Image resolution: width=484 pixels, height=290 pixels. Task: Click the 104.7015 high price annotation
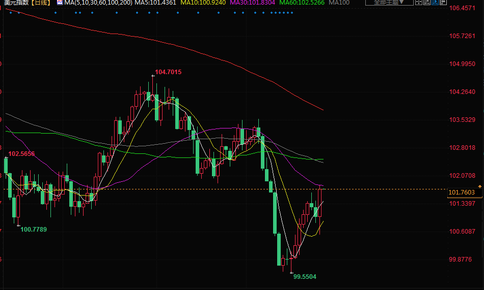point(168,72)
